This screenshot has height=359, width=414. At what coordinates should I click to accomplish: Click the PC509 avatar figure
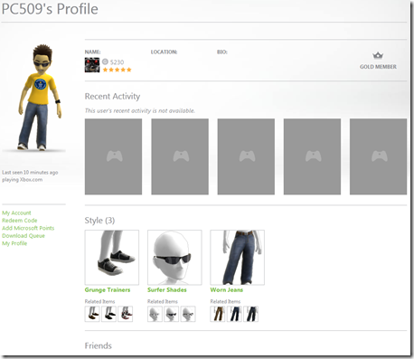40,97
